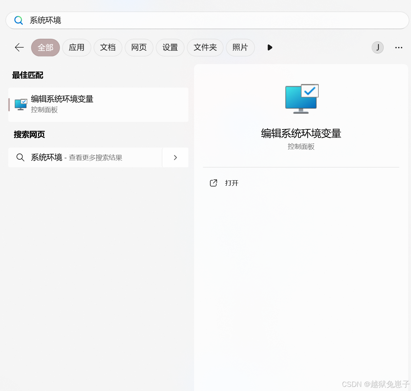Image resolution: width=411 pixels, height=391 pixels.
Task: Click 查看更多搜索结果 web search link
Action: tap(95, 157)
